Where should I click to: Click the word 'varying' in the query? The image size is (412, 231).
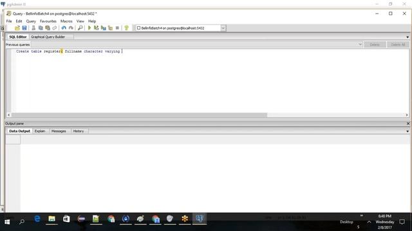112,51
